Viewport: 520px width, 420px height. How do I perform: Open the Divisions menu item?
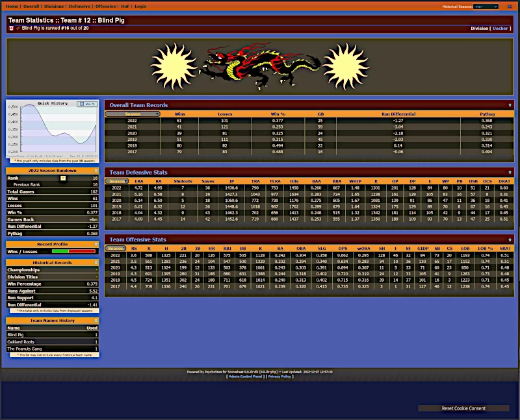(x=54, y=6)
